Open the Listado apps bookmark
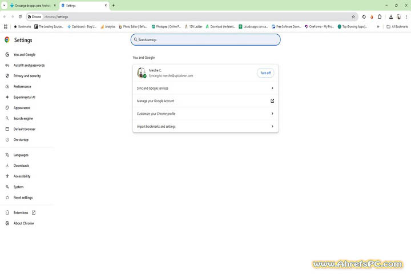 point(253,26)
